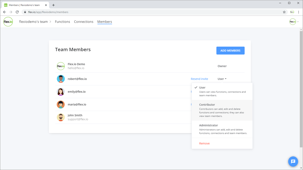Image resolution: width=303 pixels, height=170 pixels.
Task: Reload the page with refresh icon
Action: tap(17, 12)
